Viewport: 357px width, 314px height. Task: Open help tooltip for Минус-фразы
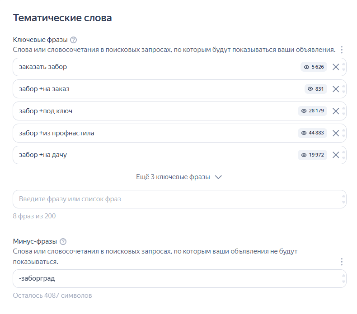point(63,241)
